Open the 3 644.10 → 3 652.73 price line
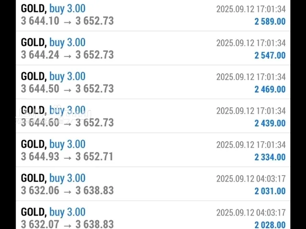Viewport: 306px width, 229px height. coord(67,21)
